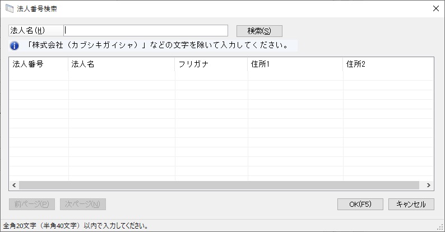Confirm selection with OK(F5) button
This screenshot has width=445, height=232.
(x=360, y=204)
